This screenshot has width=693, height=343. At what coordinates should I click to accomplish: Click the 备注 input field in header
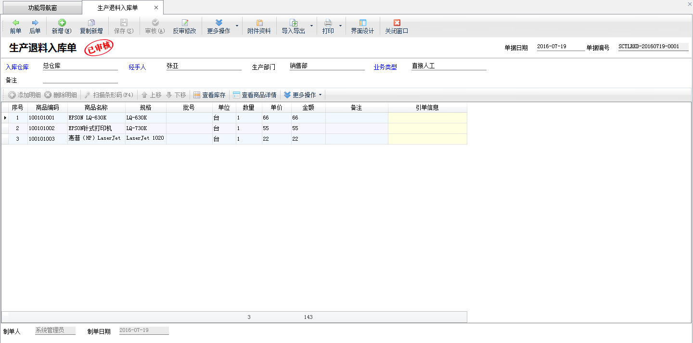coord(80,79)
